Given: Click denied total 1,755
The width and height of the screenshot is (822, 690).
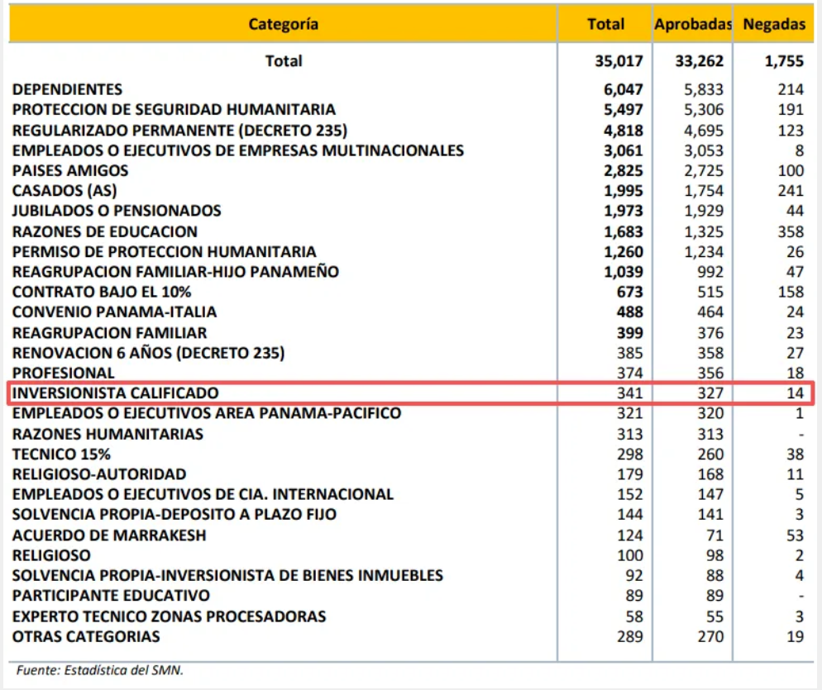Looking at the screenshot, I should [x=784, y=61].
